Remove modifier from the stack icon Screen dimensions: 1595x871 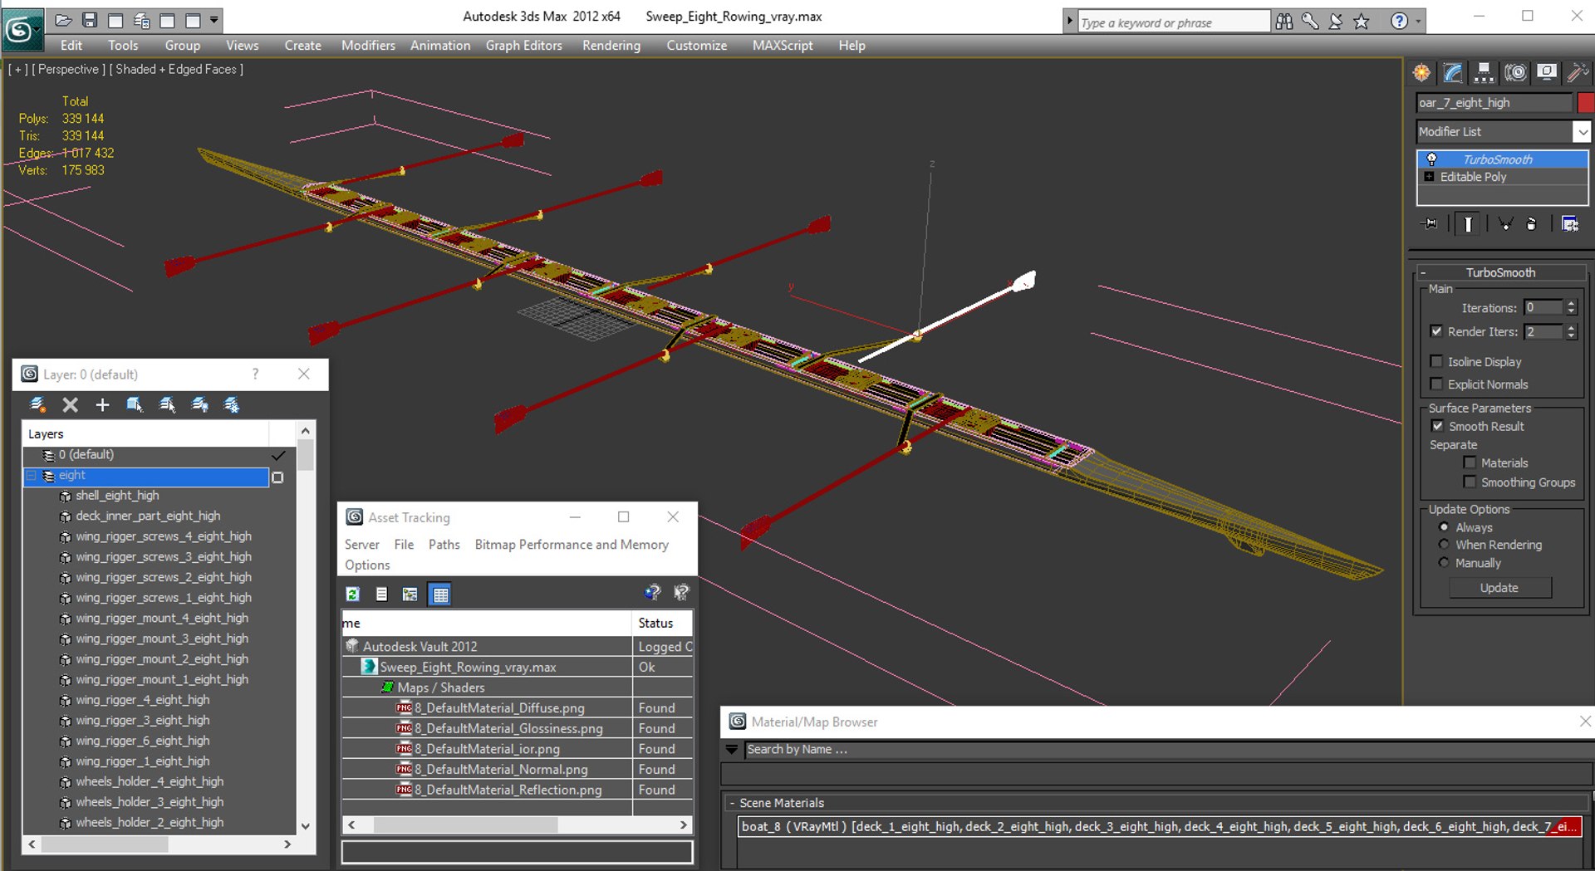click(x=1532, y=224)
